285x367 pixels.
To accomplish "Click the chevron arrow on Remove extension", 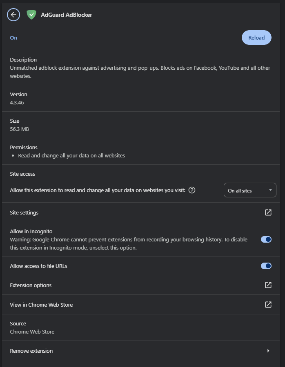I will point(268,351).
